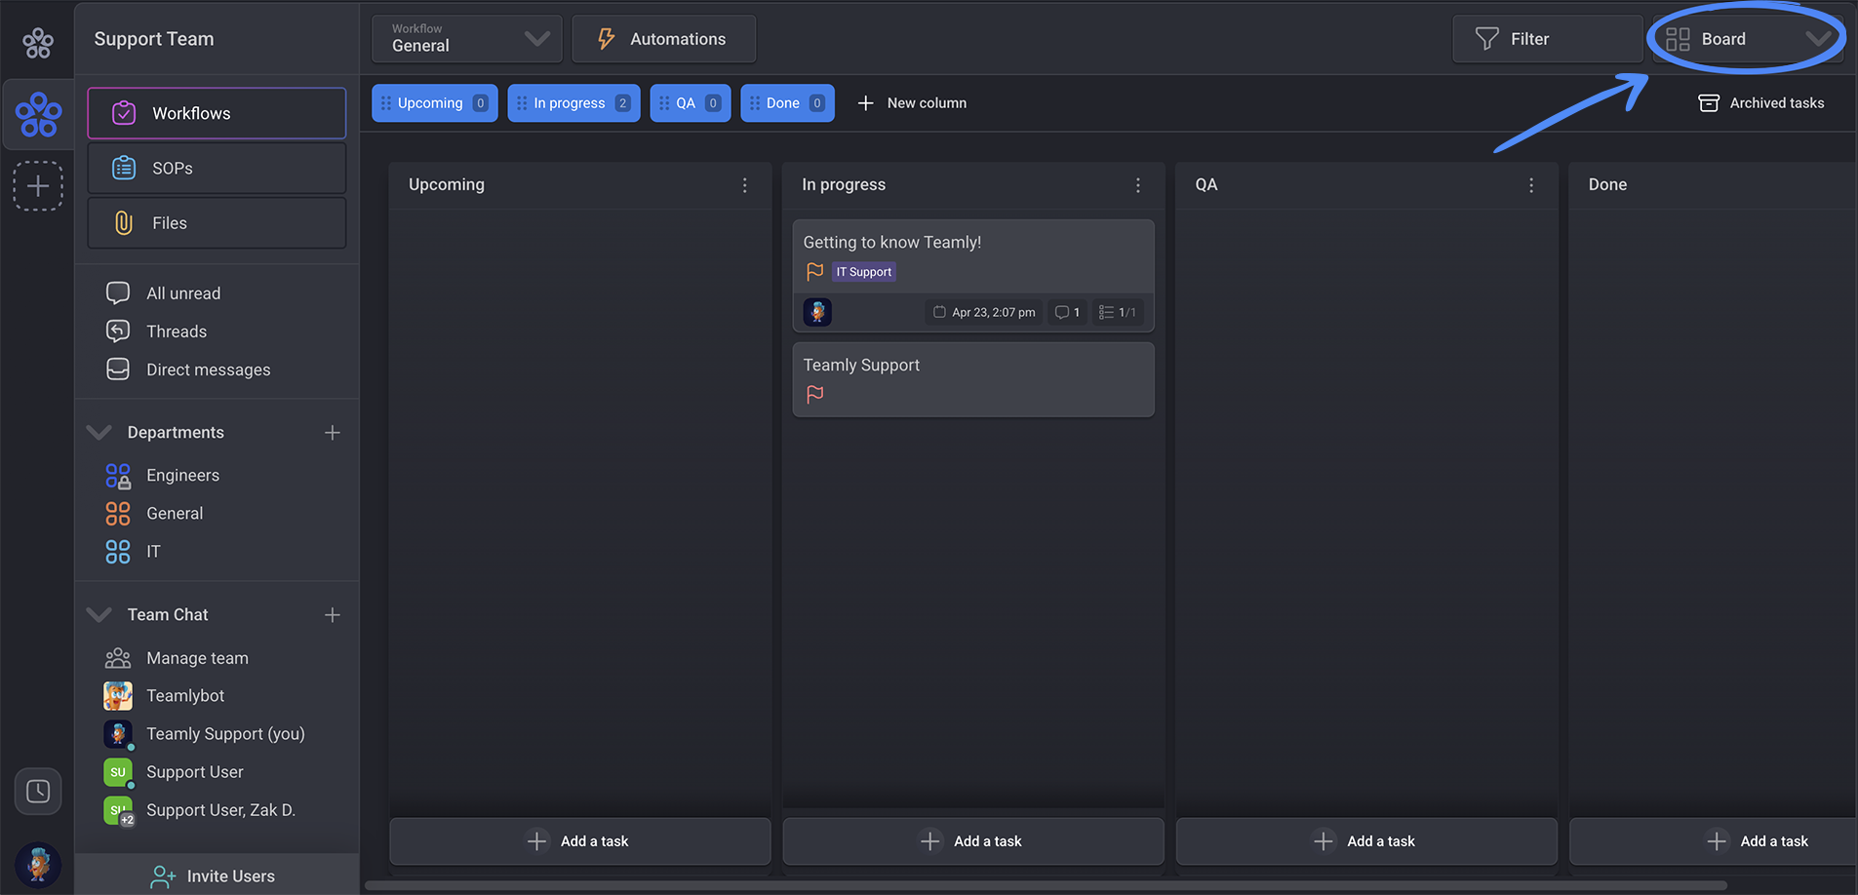1858x895 pixels.
Task: Click Invite Users button
Action: 217,876
